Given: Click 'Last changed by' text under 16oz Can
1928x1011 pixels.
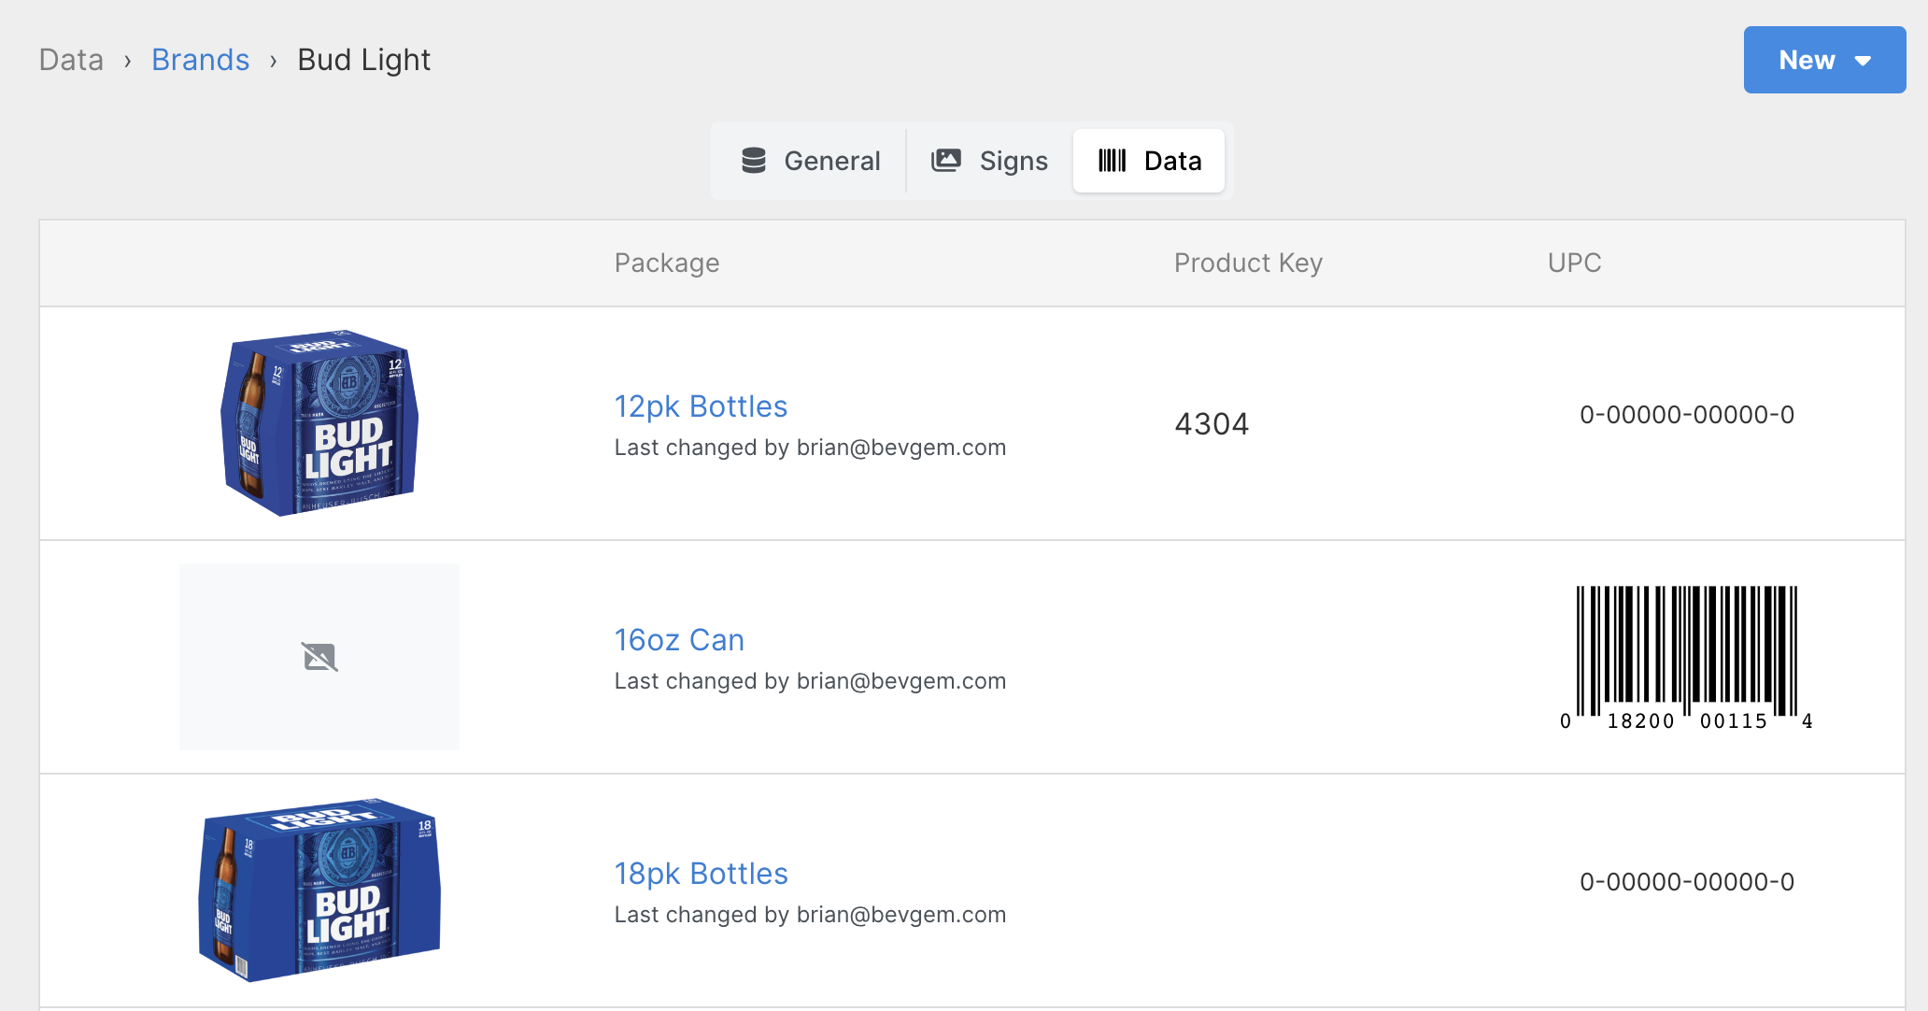Looking at the screenshot, I should tap(810, 681).
